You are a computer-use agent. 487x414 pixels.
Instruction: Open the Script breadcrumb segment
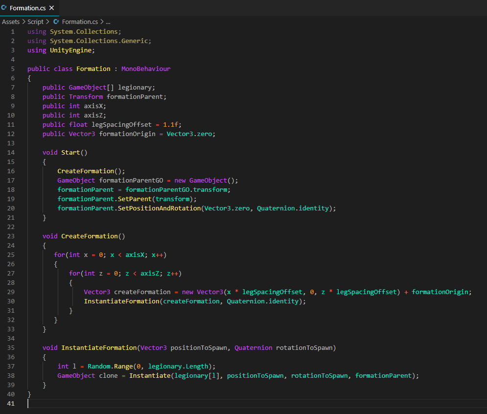point(35,22)
